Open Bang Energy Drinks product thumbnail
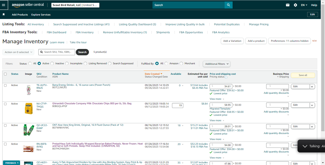This screenshot has width=325, height=165. coord(29,89)
